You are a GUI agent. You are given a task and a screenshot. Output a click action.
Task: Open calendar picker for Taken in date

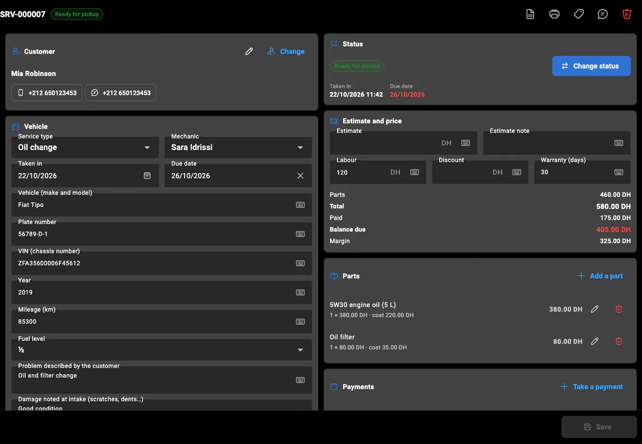coord(147,176)
